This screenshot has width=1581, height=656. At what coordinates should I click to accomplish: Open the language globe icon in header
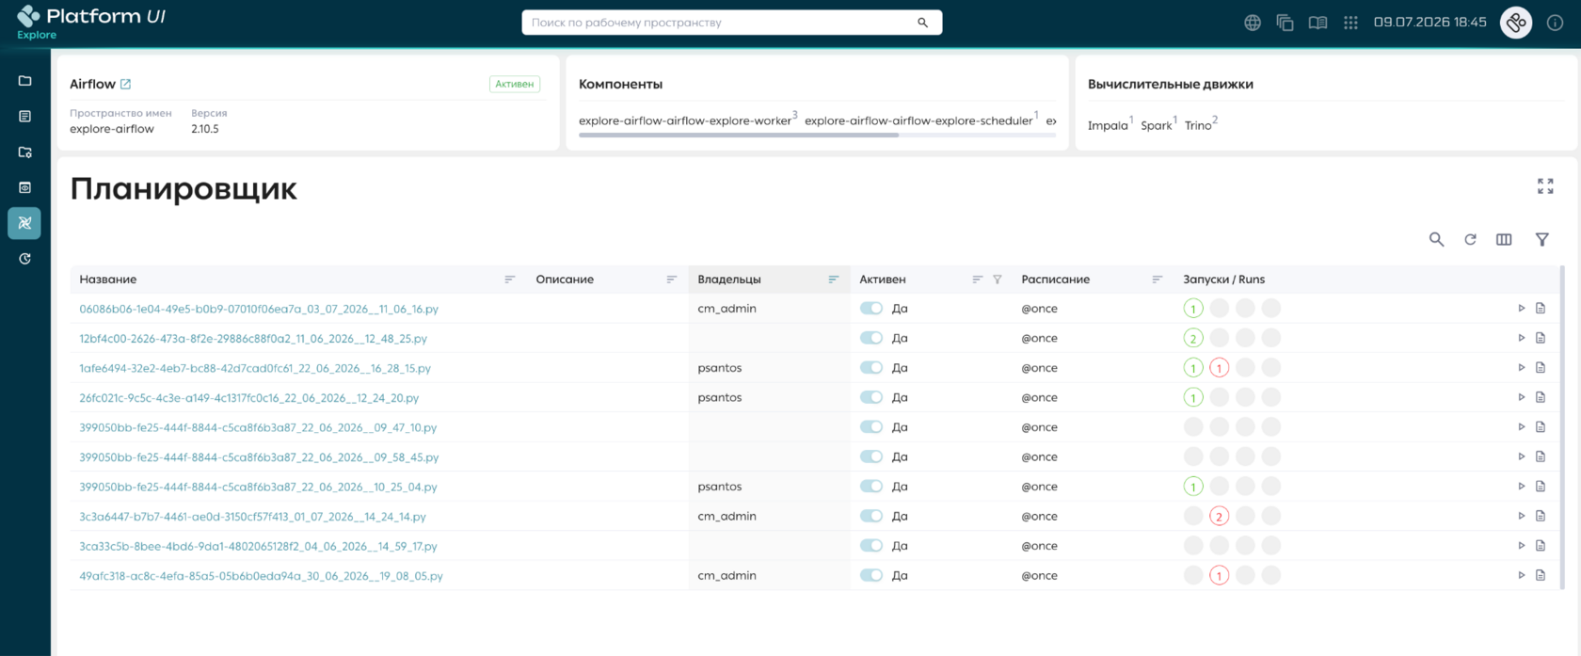[x=1253, y=23]
